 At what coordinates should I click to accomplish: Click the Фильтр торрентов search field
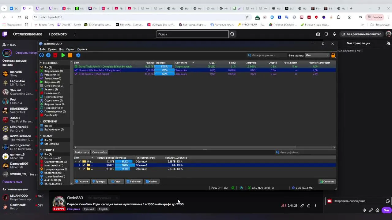point(266,55)
